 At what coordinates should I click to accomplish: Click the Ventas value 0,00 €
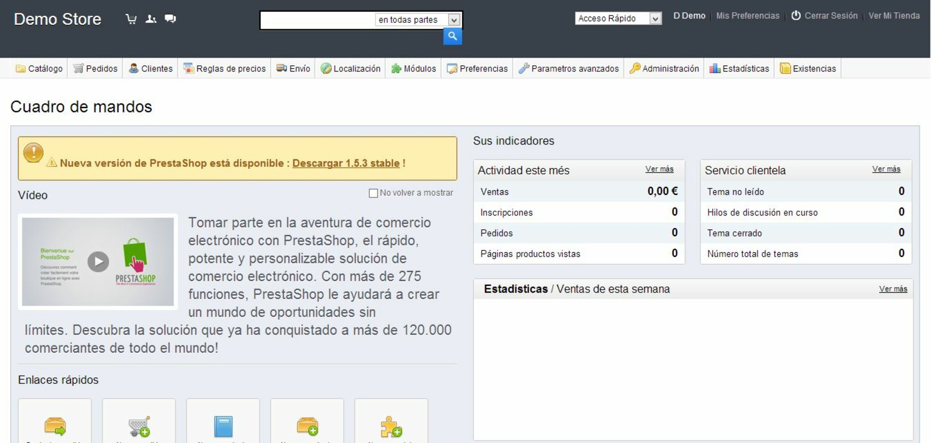coord(662,191)
